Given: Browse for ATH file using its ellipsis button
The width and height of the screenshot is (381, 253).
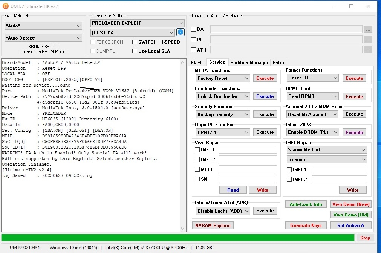Looking at the screenshot, I should click(x=368, y=50).
